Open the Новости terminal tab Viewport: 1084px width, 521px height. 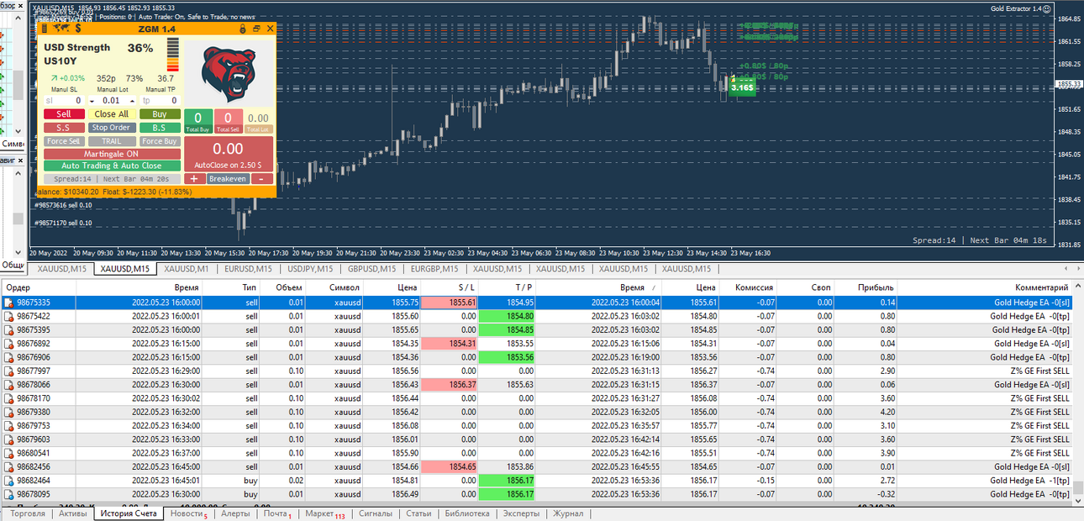click(x=187, y=513)
